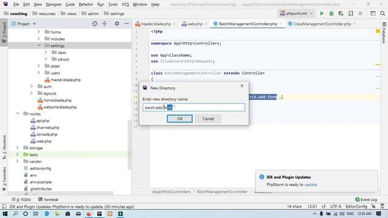
Task: Click the read-only lock status icon
Action: pyautogui.click(x=373, y=206)
